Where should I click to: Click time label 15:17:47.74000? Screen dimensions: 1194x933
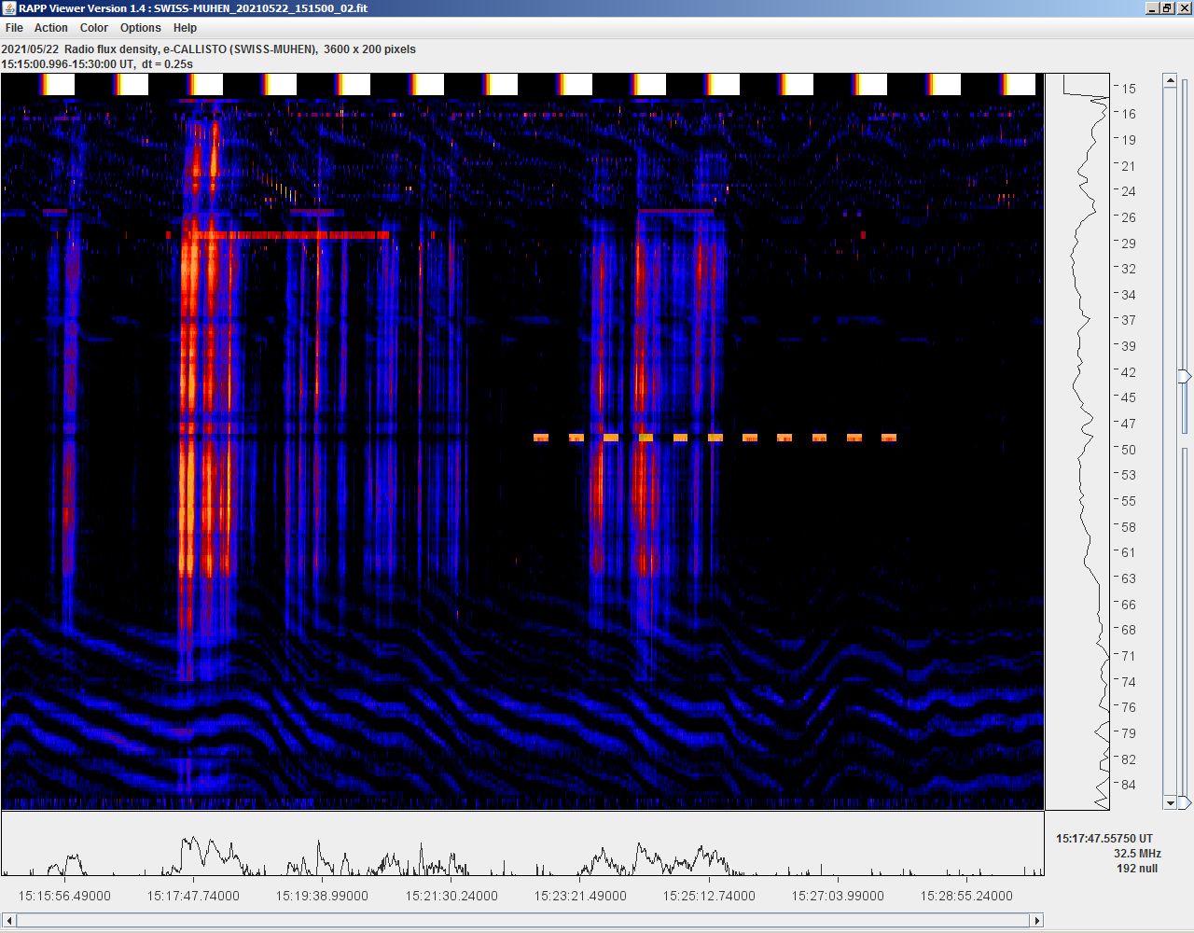coord(193,896)
